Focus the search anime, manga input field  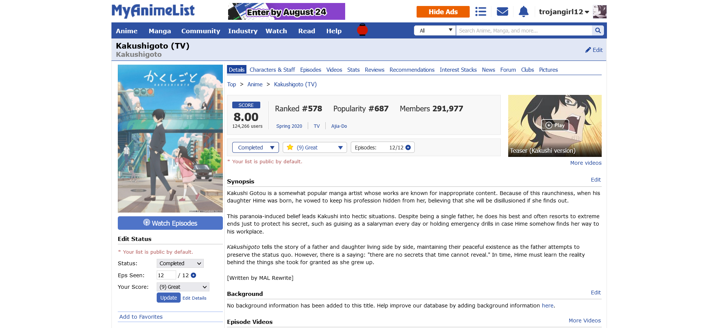524,31
